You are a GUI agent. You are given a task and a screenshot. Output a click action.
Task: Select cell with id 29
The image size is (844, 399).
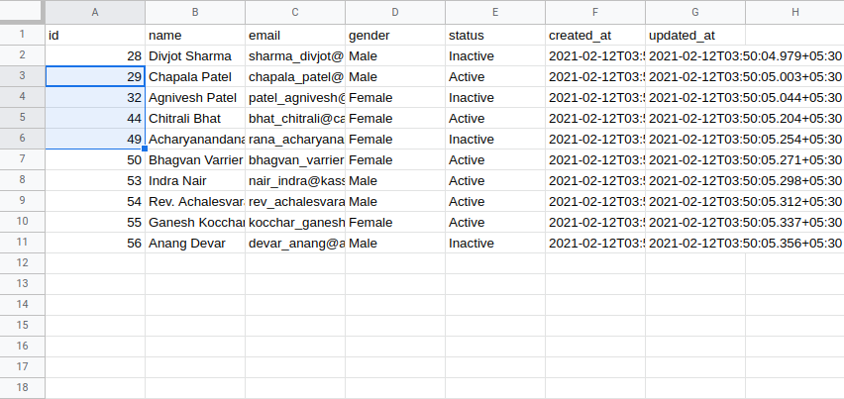[95, 76]
